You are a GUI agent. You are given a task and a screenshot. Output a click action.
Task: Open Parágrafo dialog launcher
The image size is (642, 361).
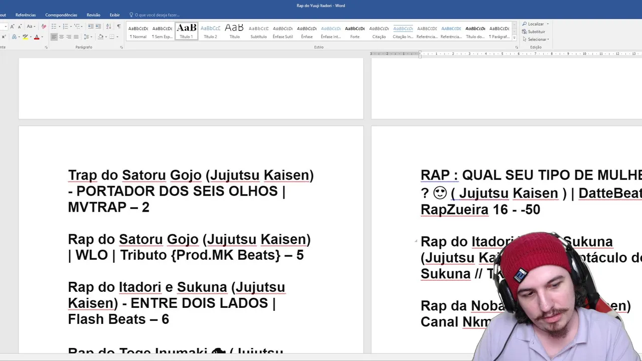pos(121,47)
